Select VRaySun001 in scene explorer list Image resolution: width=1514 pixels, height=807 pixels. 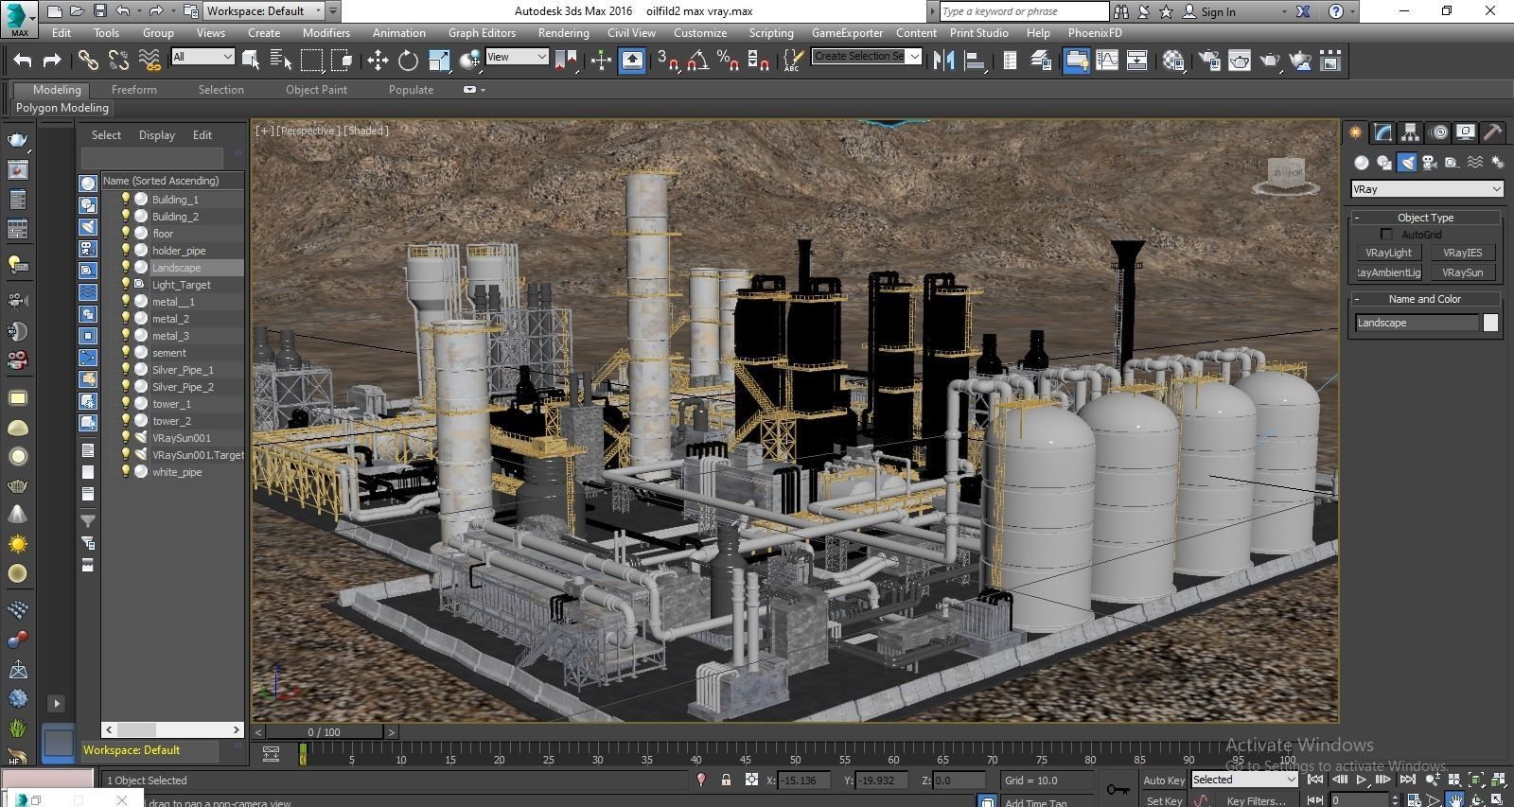point(181,438)
